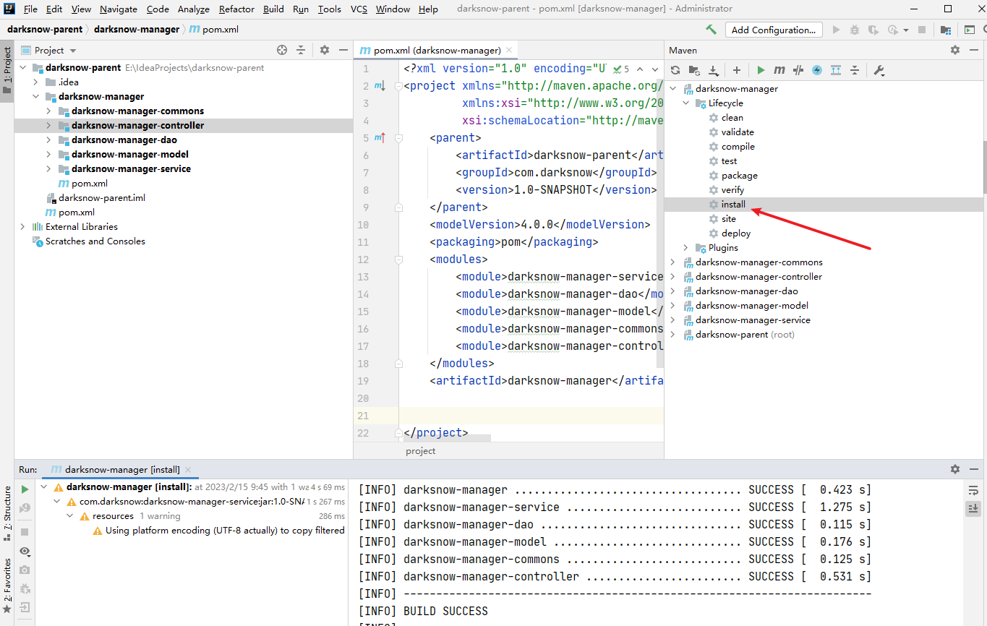Toggle Maven Offline Mode icon
The width and height of the screenshot is (987, 626).
click(798, 70)
